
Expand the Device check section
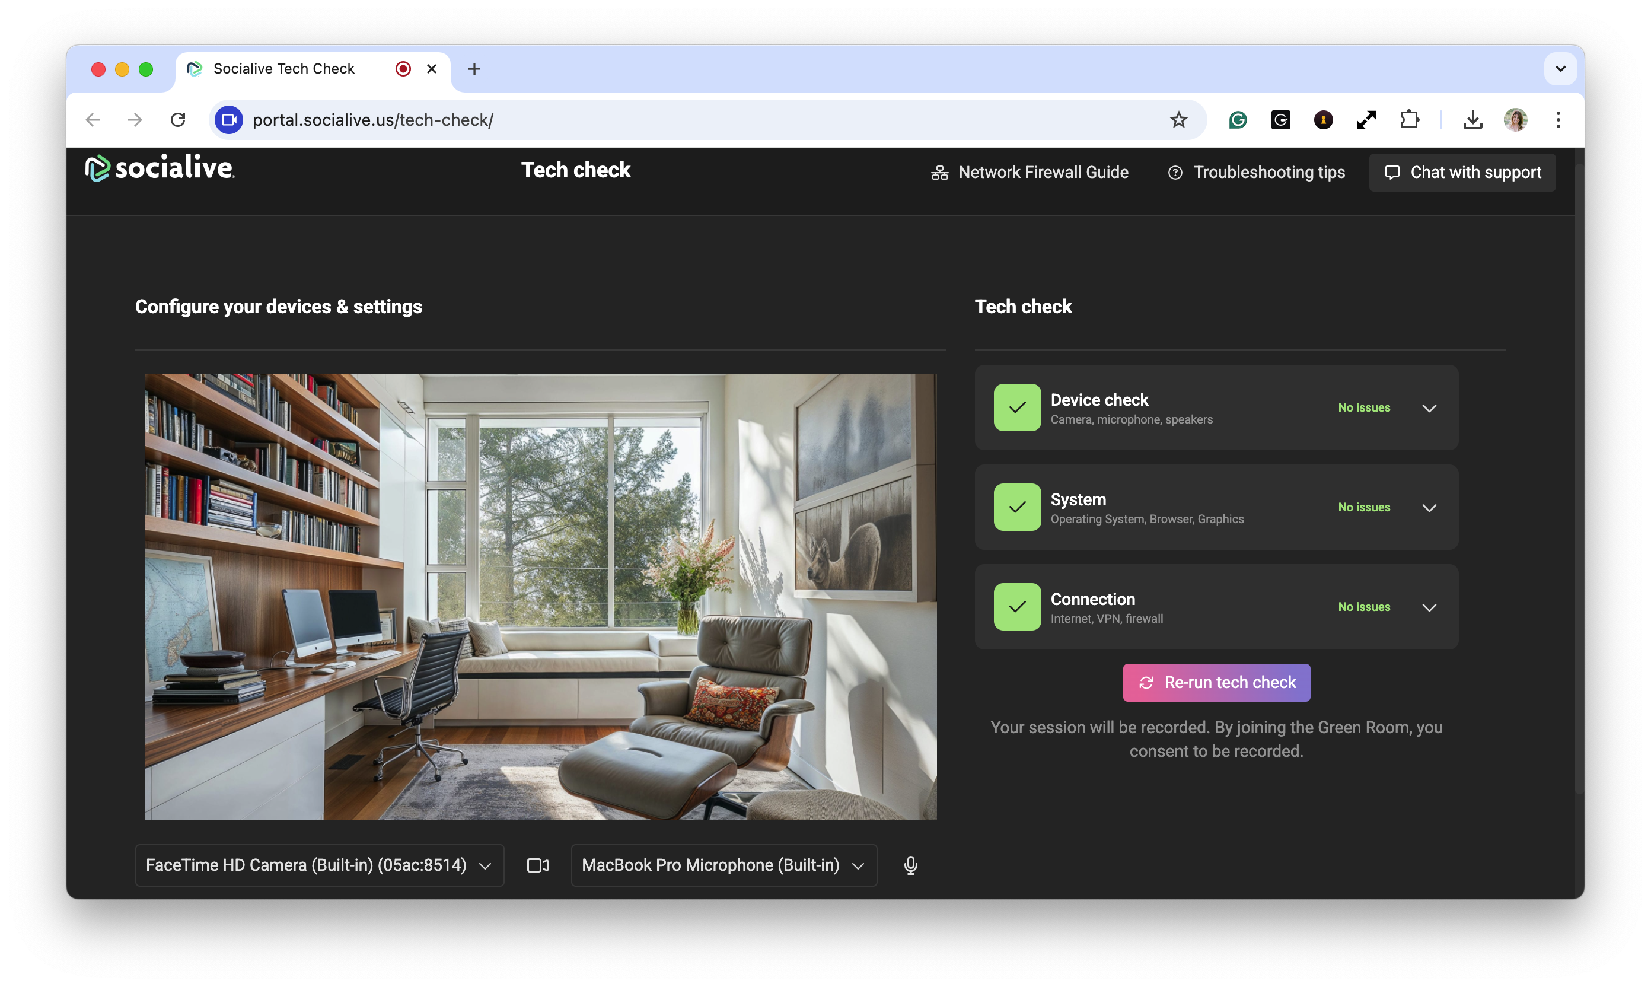pos(1429,407)
